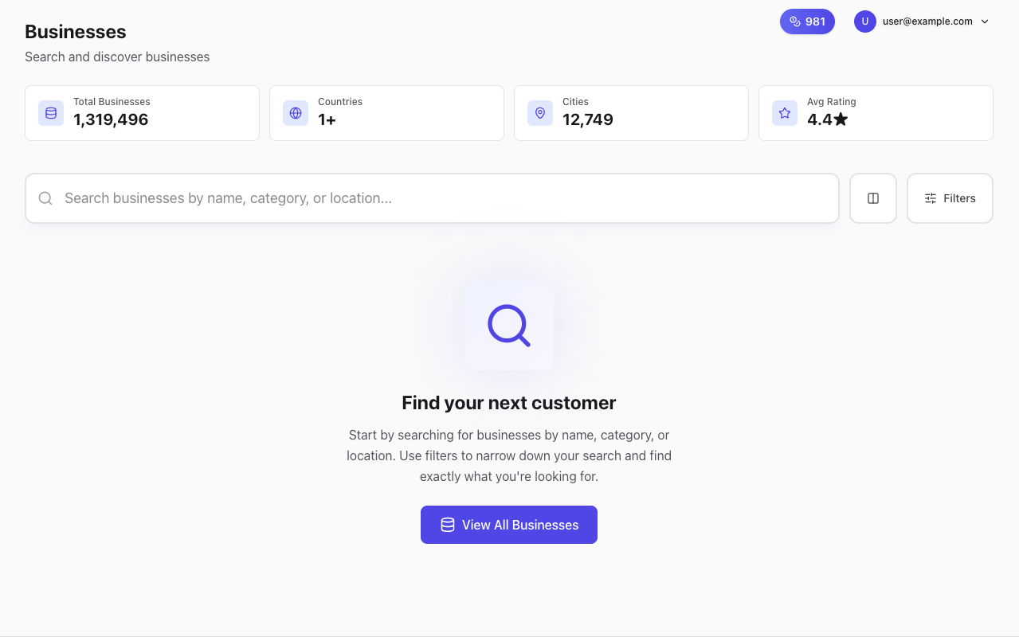Click the purple U avatar circle
Screen dimensions: 1019x637
click(864, 21)
